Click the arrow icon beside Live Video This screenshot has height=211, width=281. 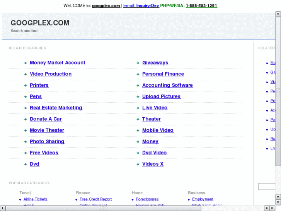[x=138, y=108]
